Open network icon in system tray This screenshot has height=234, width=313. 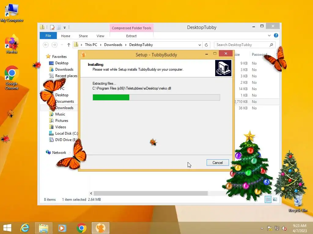[277, 228]
